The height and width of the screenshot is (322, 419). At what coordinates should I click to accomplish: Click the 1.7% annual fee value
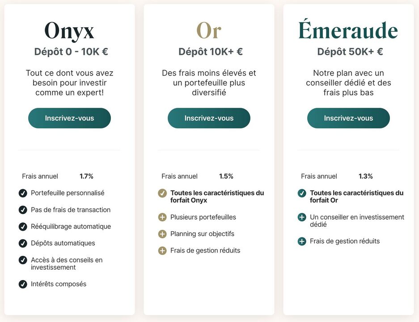coord(86,176)
